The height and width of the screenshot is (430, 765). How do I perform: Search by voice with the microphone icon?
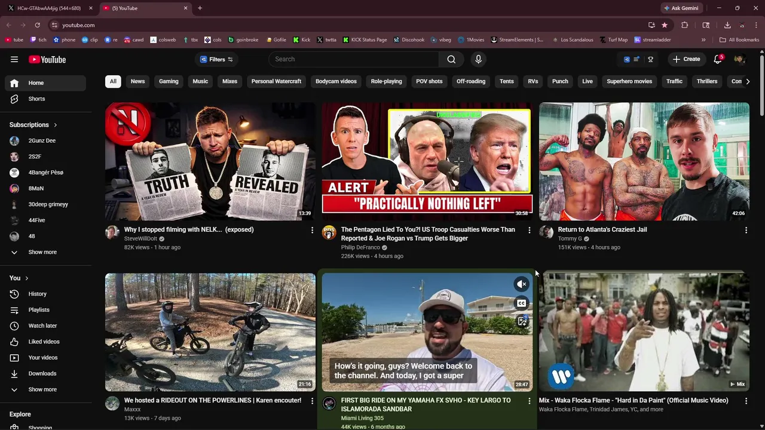point(478,59)
